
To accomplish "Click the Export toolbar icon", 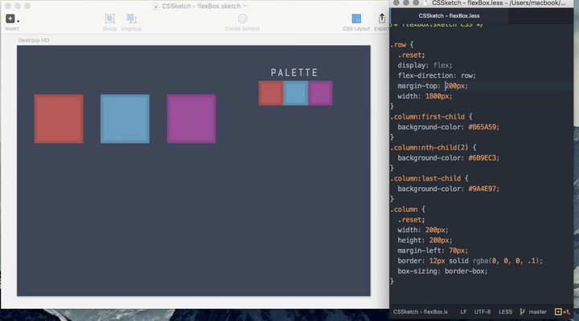I will (381, 18).
